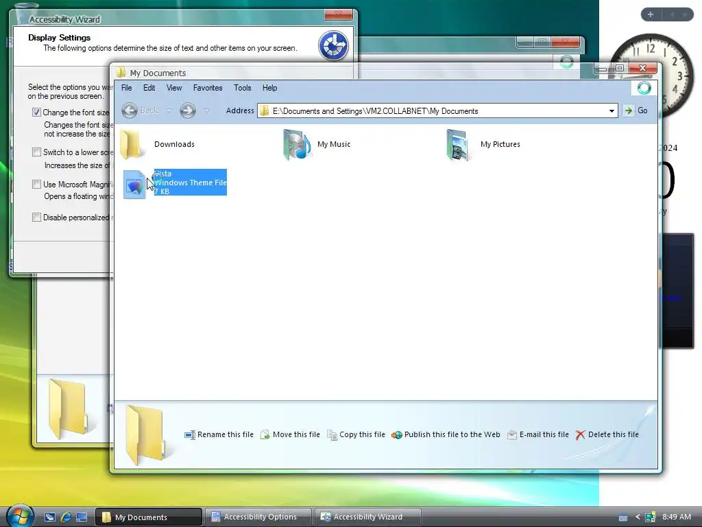Click the Move this file icon
The height and width of the screenshot is (527, 702).
coord(265,434)
